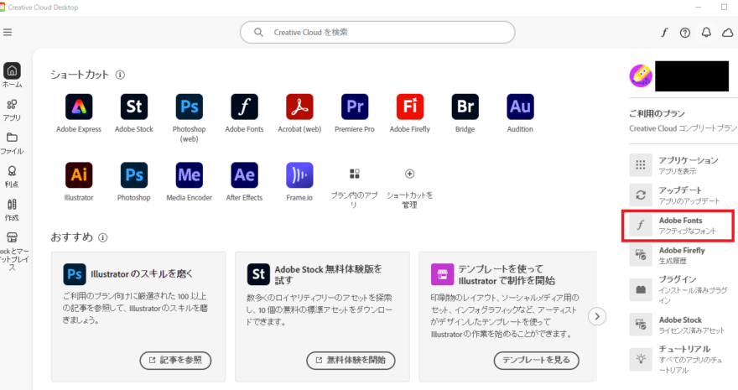
Task: Open 作成 in the left sidebar
Action: tap(12, 211)
